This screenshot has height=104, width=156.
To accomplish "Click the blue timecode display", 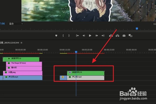I will pyautogui.click(x=2, y=24).
